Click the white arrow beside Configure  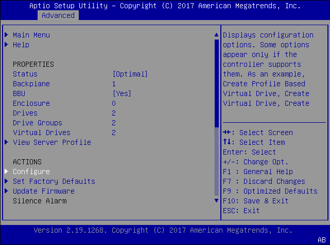7,172
